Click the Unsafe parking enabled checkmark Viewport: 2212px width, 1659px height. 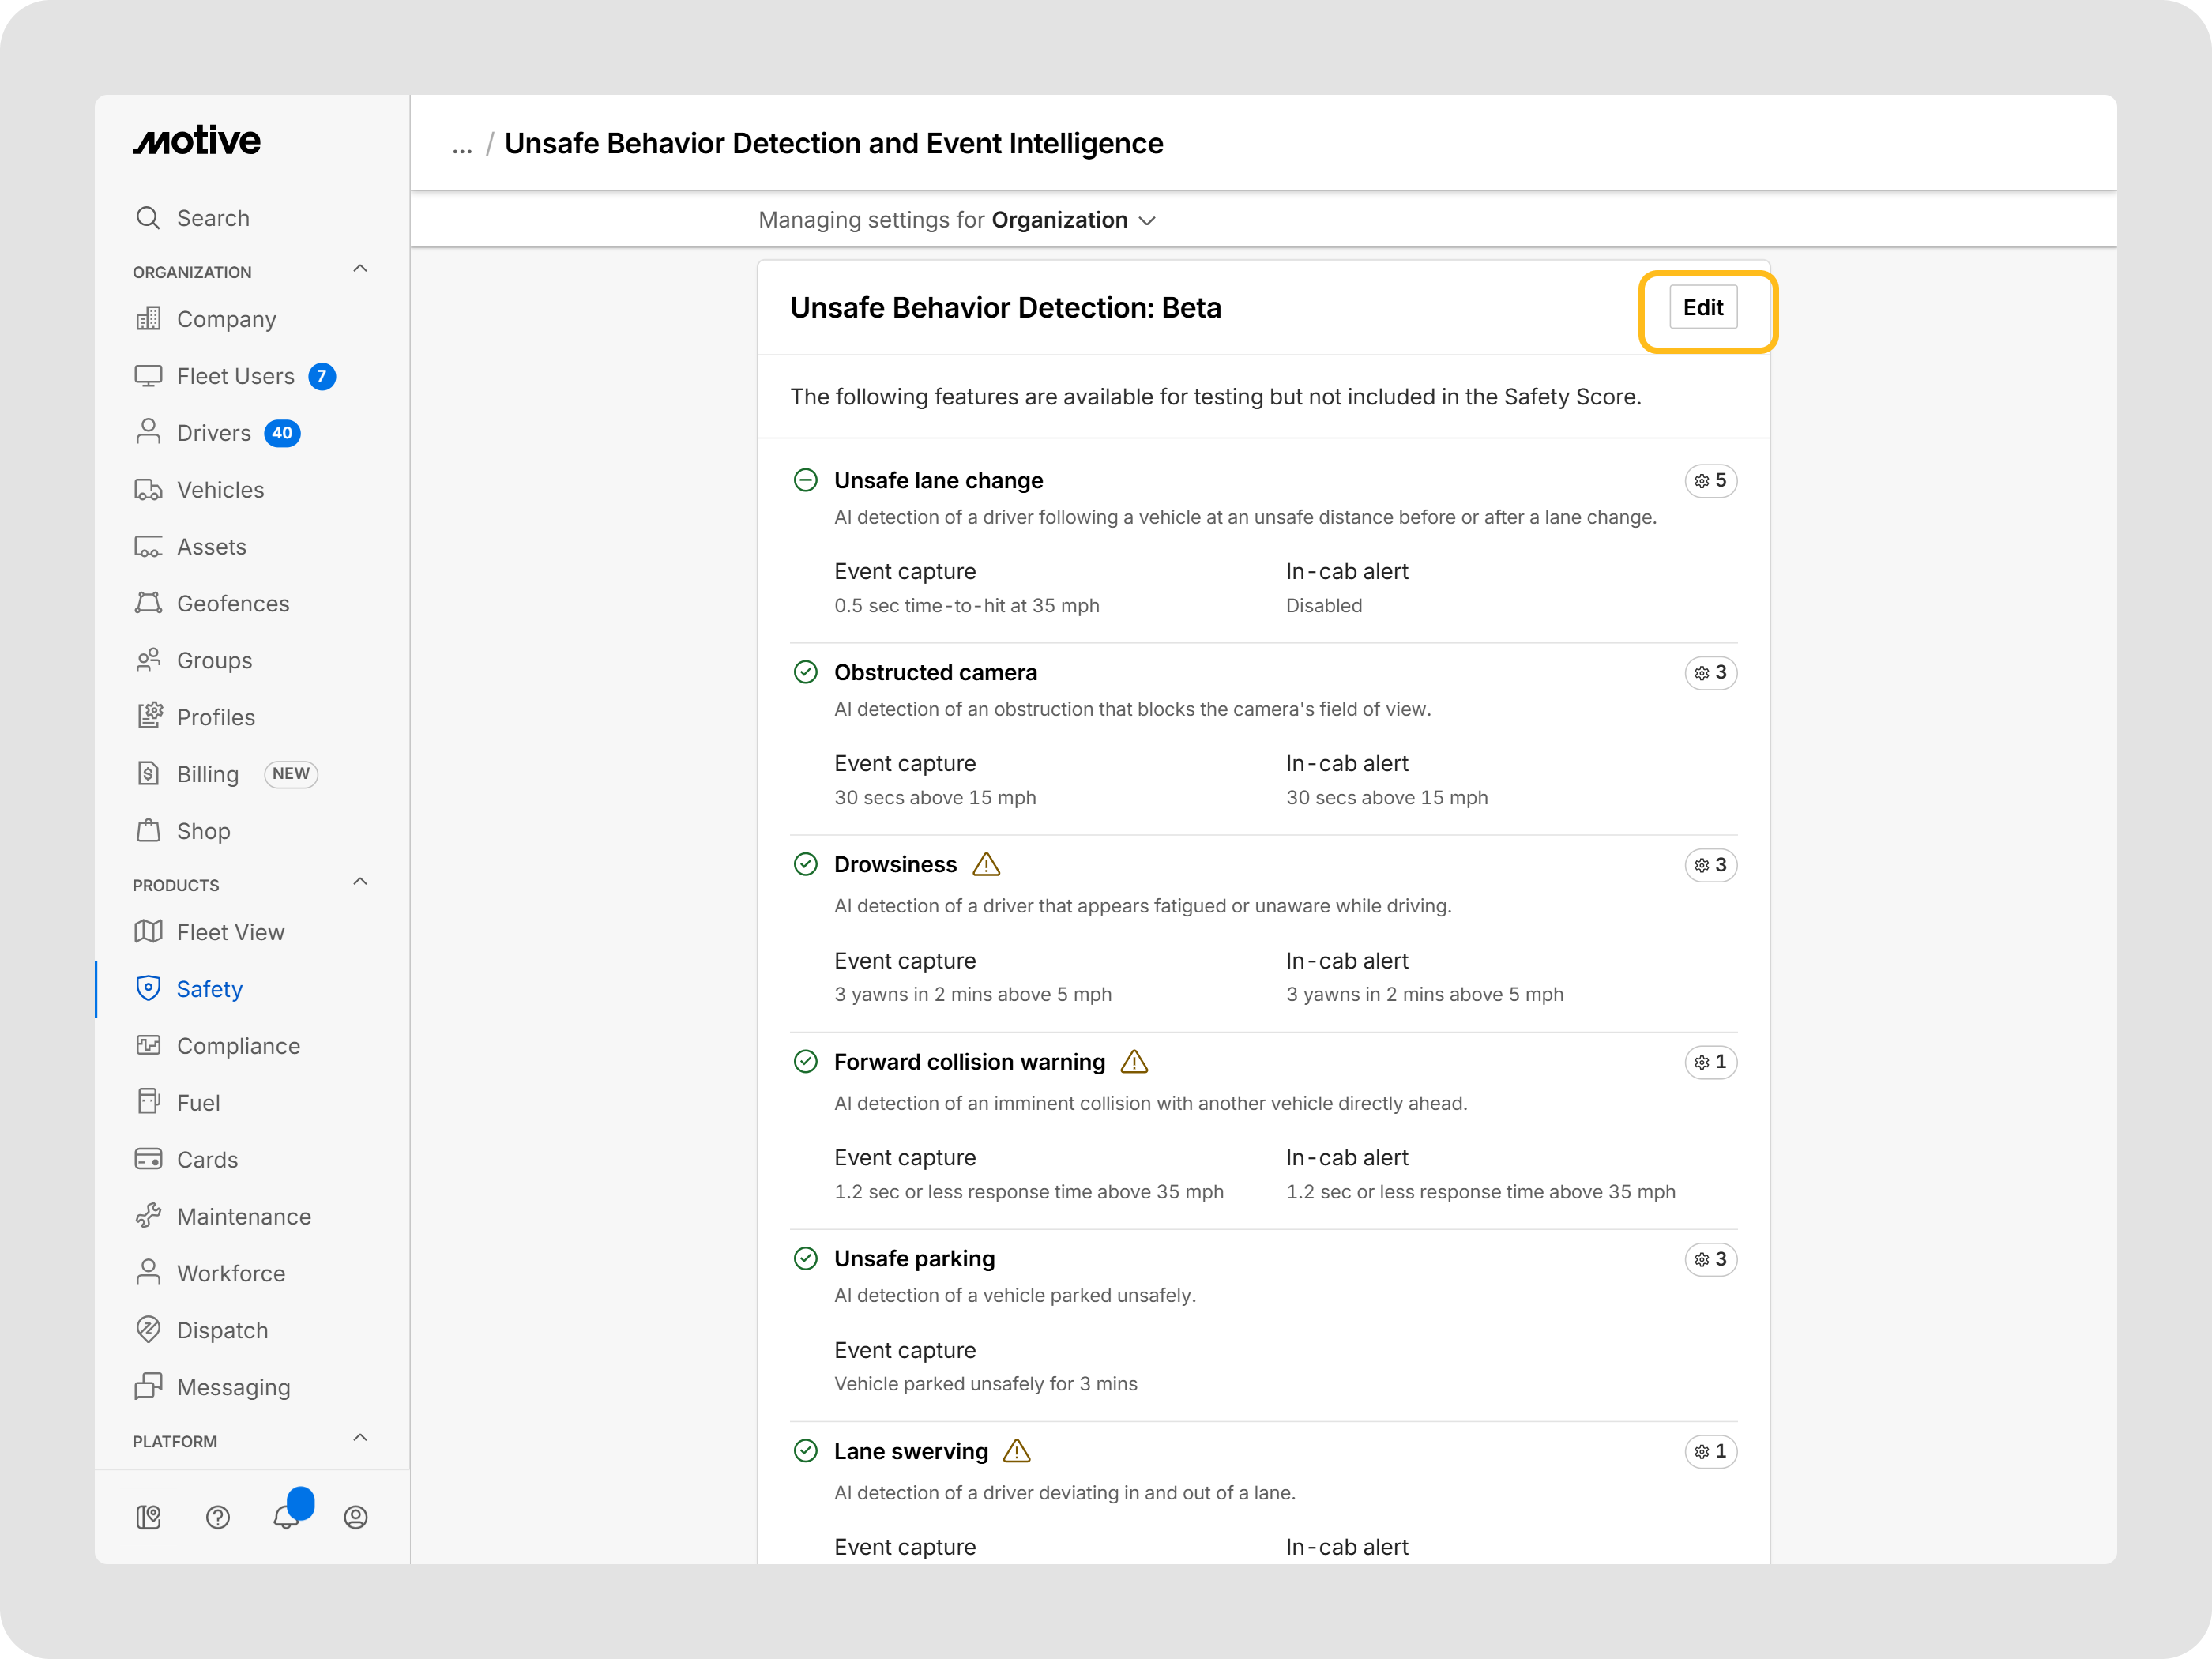[x=806, y=1259]
